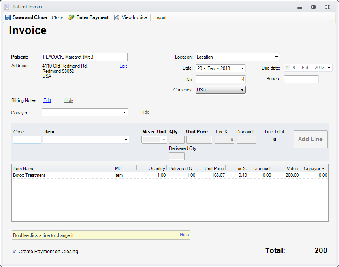Click the Enter Payment money icon
Image resolution: width=339 pixels, height=267 pixels.
[71, 17]
